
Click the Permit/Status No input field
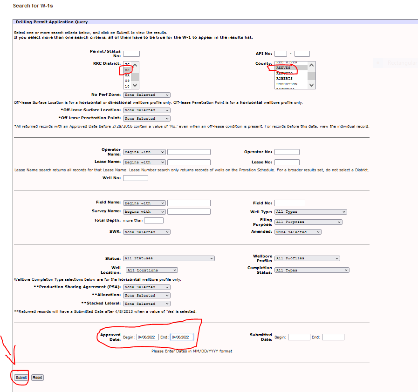131,54
